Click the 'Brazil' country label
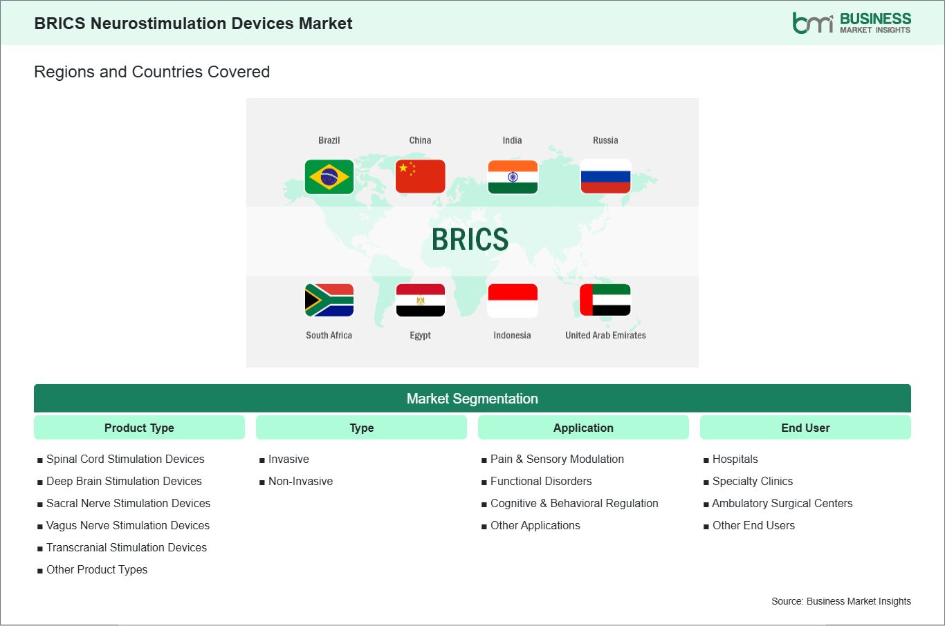The width and height of the screenshot is (945, 626). (329, 140)
